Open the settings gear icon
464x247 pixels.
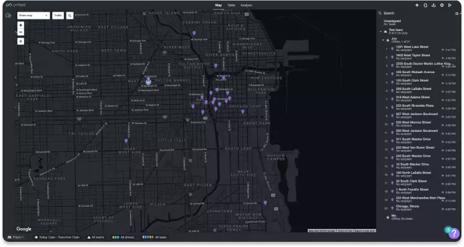coord(442,5)
